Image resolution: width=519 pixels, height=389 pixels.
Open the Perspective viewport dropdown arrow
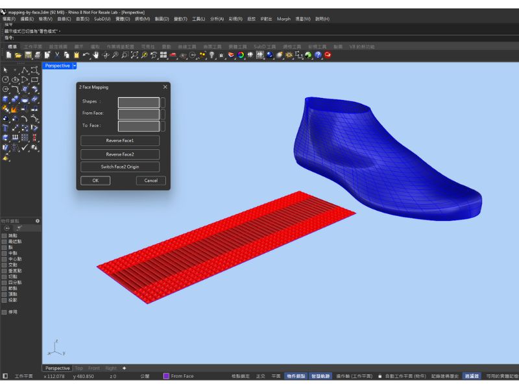point(75,65)
